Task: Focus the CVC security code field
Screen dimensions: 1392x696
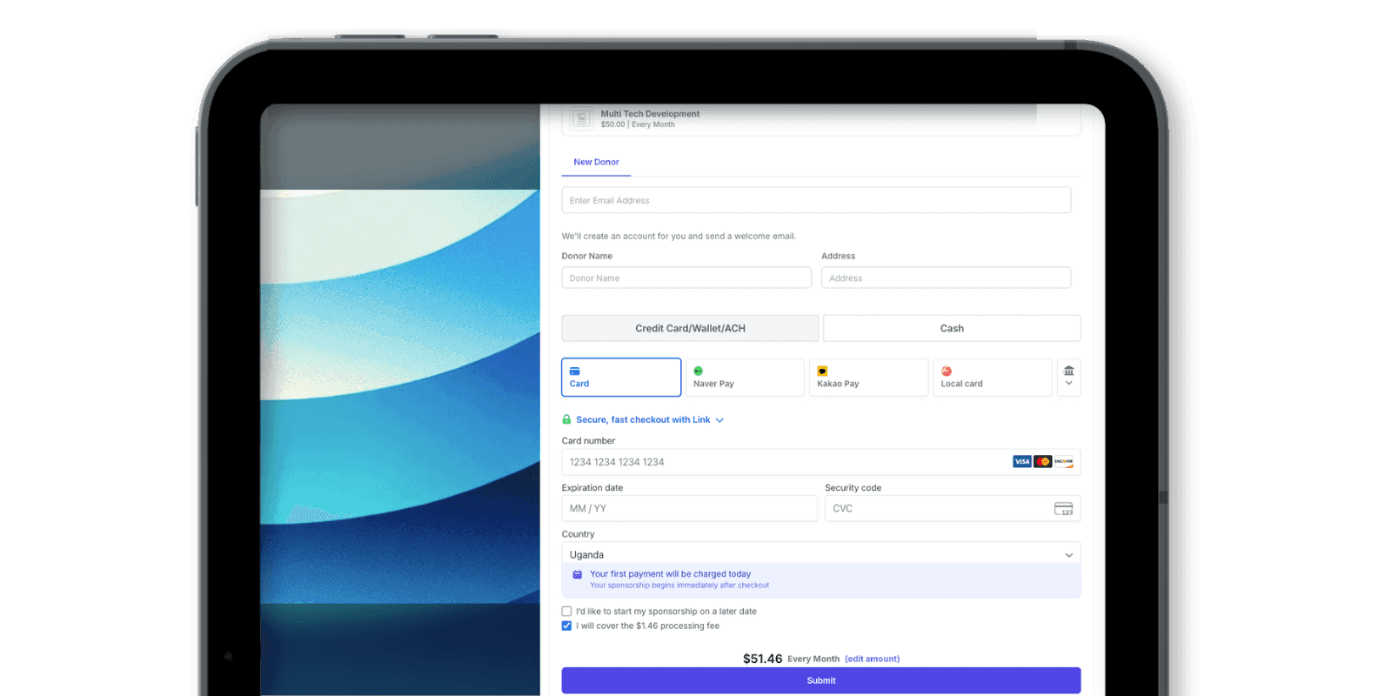Action: [x=953, y=509]
